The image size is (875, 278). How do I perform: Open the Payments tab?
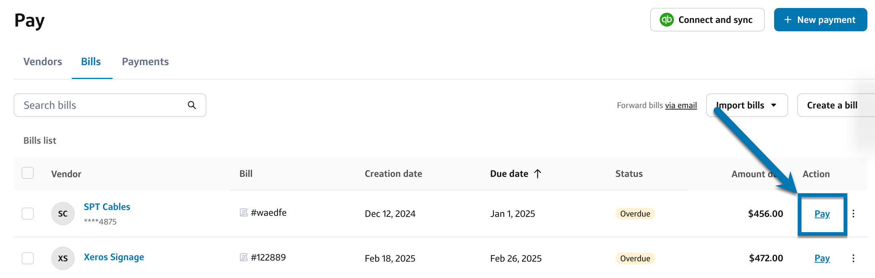pos(145,61)
